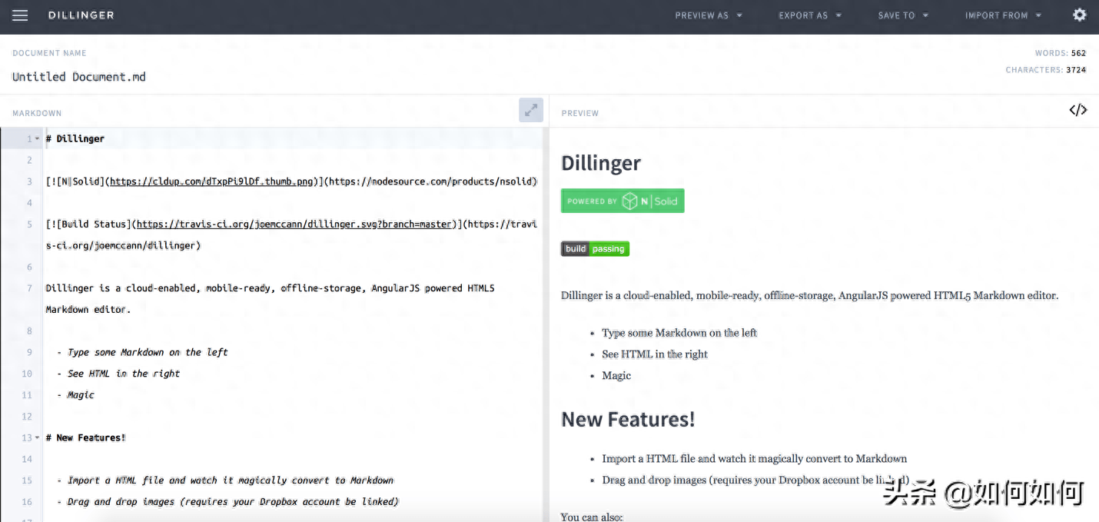Open the Save To dropdown
This screenshot has width=1099, height=522.
(x=903, y=15)
